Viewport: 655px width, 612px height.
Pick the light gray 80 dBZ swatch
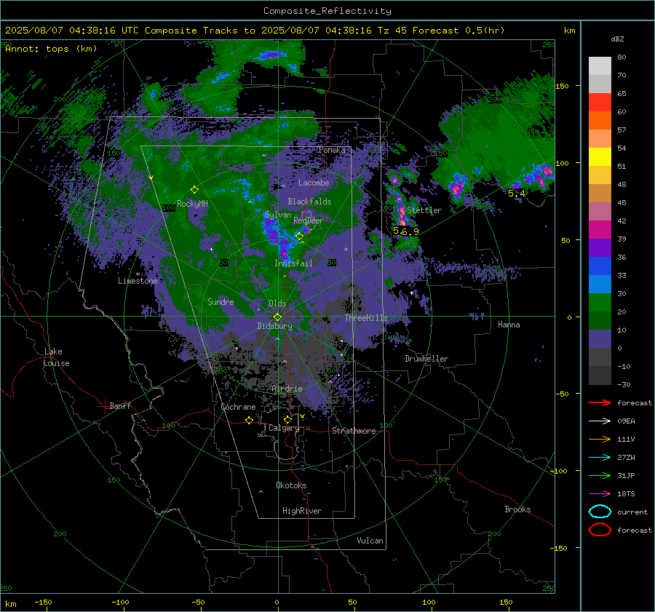(x=600, y=65)
